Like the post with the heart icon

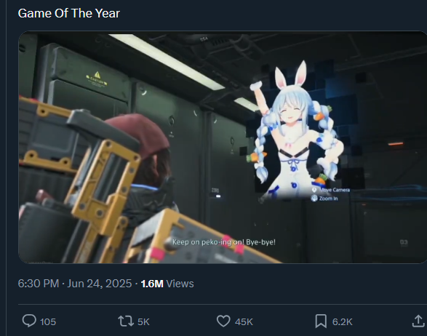click(x=223, y=321)
